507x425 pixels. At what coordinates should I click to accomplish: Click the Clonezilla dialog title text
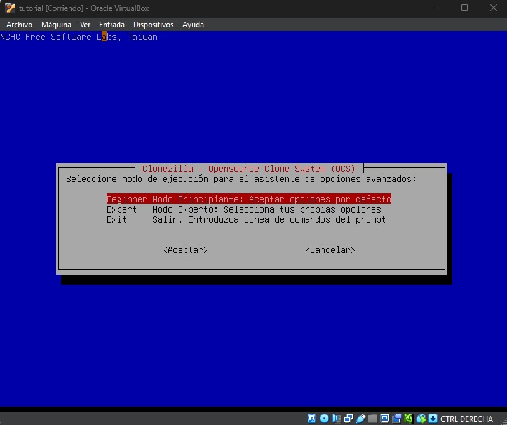(248, 169)
